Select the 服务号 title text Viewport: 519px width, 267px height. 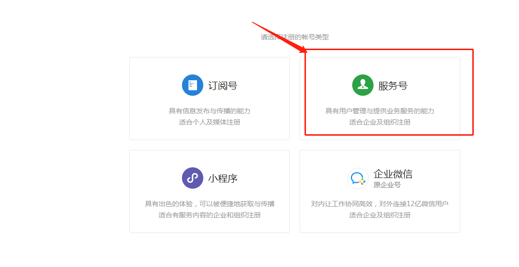[x=393, y=86]
